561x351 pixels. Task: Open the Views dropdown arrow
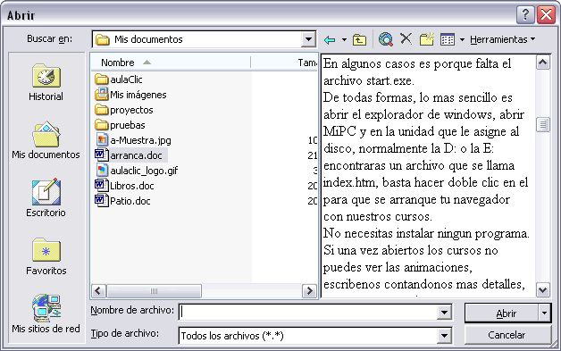[462, 39]
